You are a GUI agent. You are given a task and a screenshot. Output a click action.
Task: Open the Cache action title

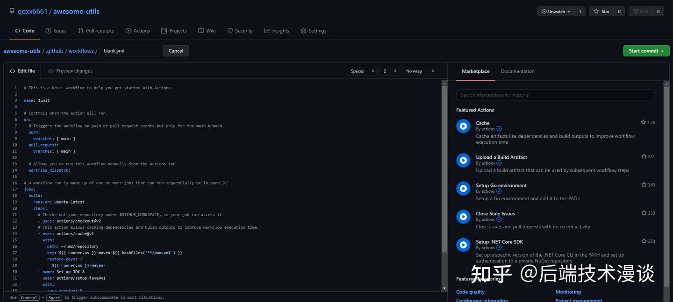[483, 123]
